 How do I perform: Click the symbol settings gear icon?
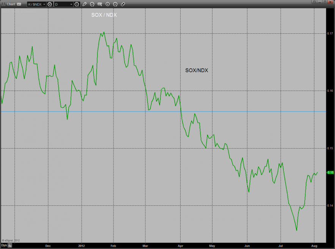(50, 4)
